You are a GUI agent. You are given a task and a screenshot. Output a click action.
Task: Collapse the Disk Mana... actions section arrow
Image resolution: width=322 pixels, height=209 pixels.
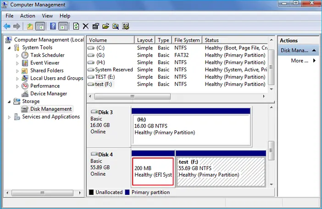314,50
